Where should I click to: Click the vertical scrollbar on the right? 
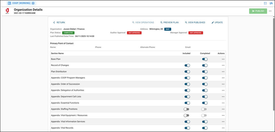coord(273,55)
